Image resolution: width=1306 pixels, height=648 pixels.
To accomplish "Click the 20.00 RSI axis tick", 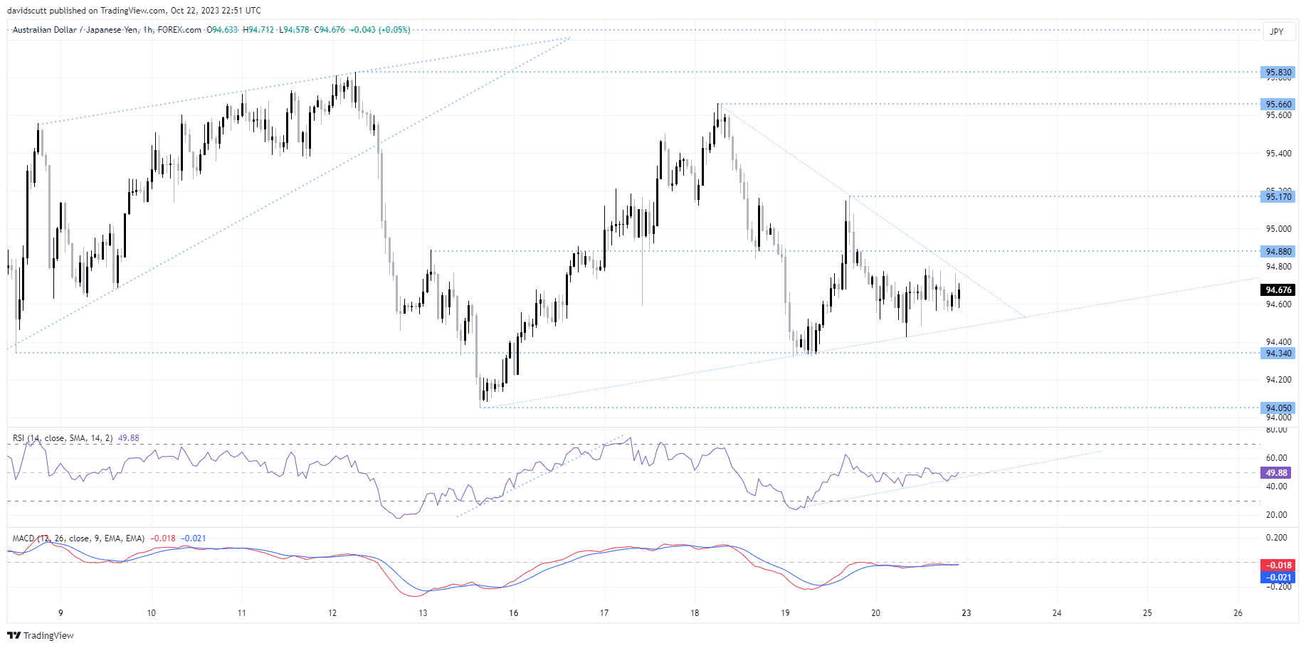I will click(x=1277, y=515).
